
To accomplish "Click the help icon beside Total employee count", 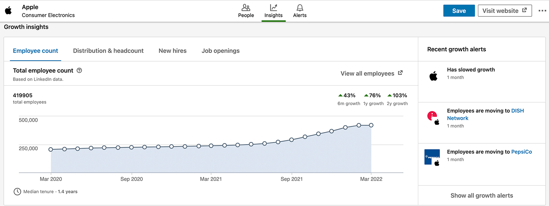I will [x=79, y=70].
